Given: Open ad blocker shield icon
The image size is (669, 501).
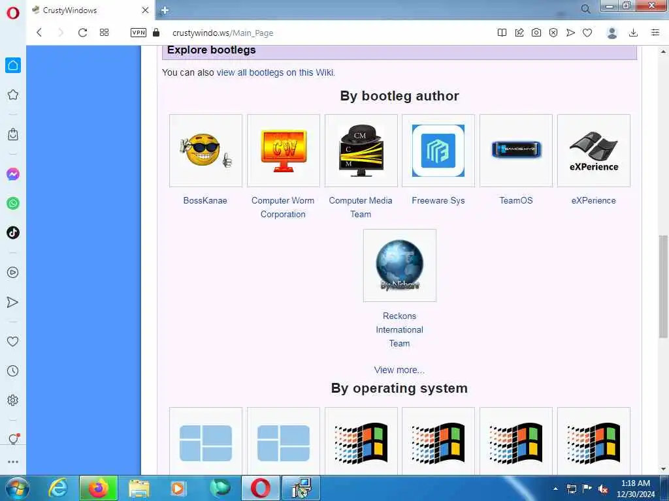Looking at the screenshot, I should pos(553,33).
